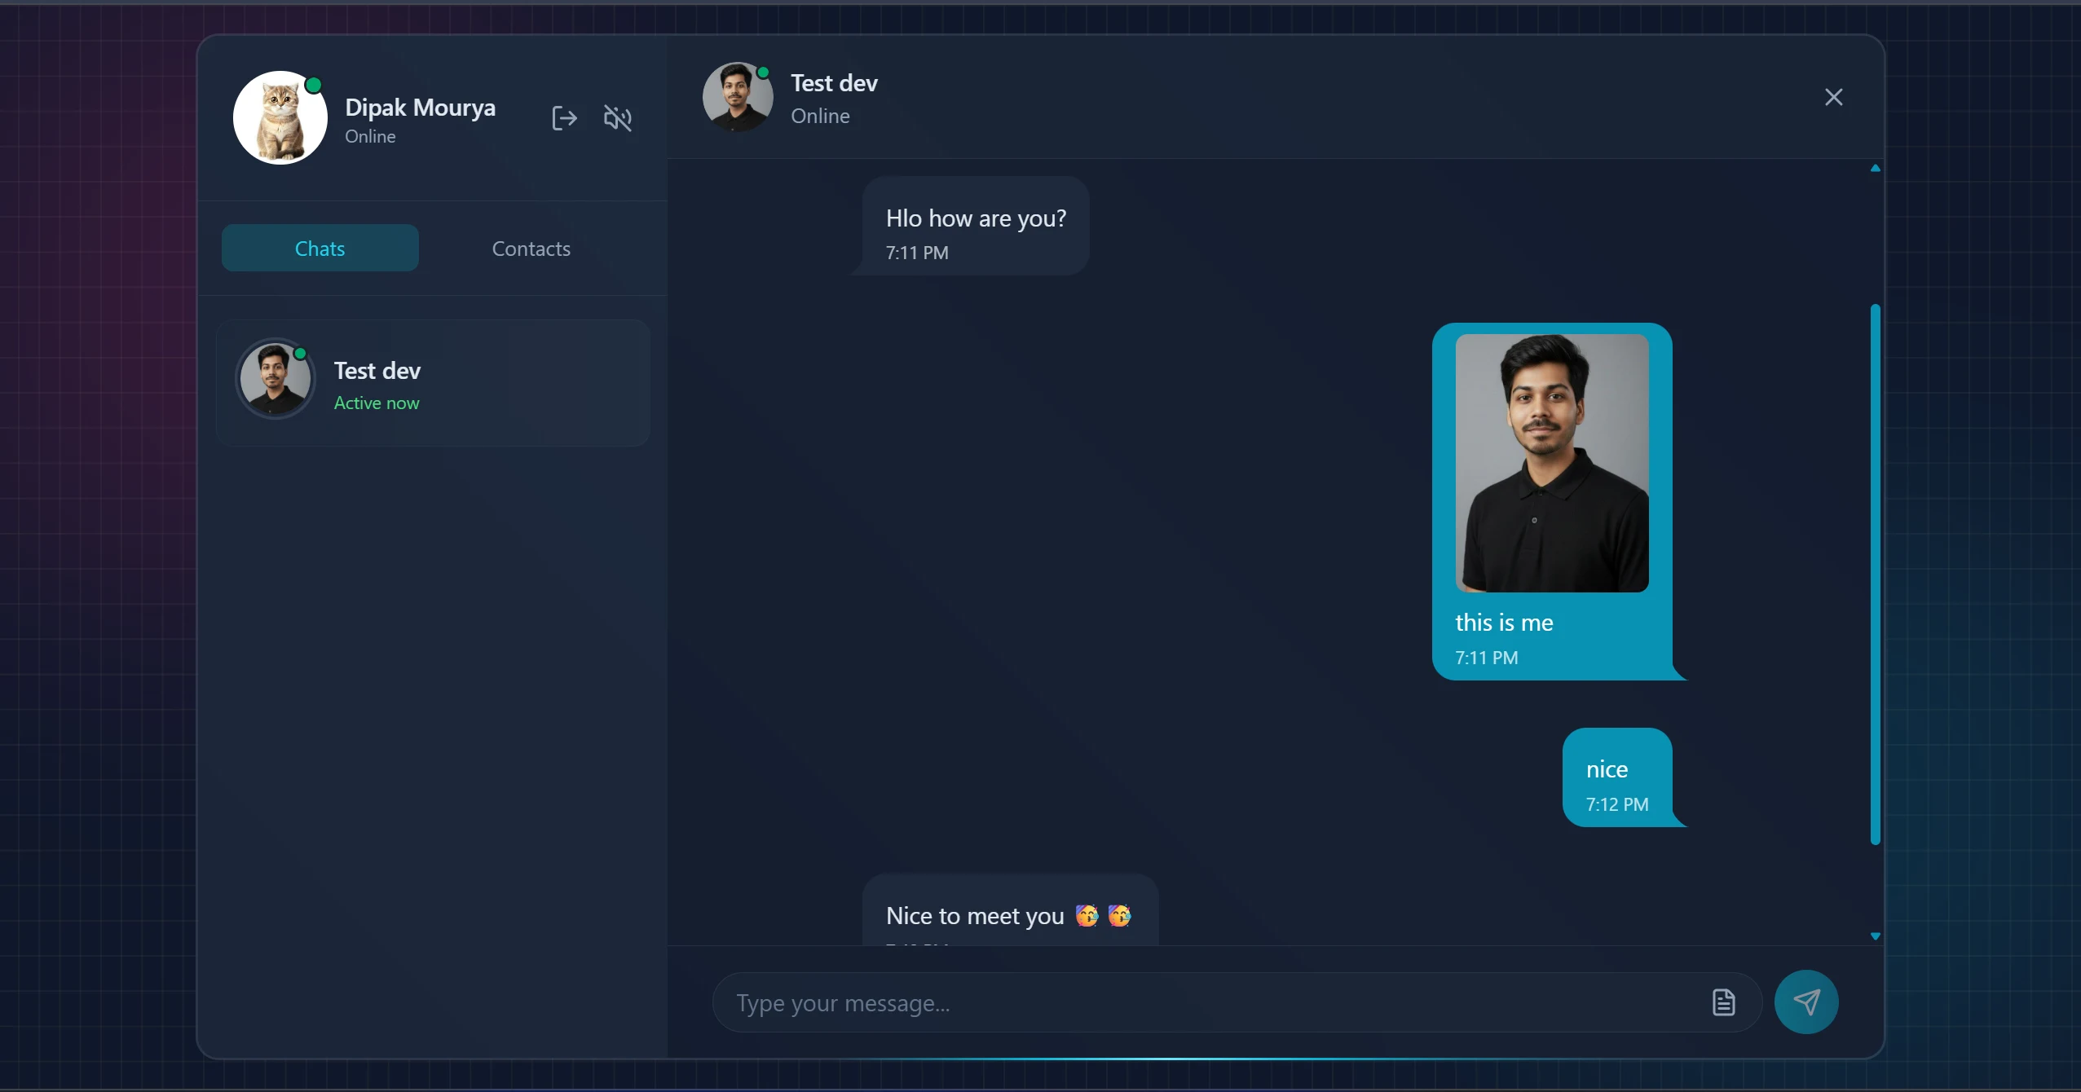2081x1092 pixels.
Task: Click Test dev's avatar in the chat header
Action: pyautogui.click(x=736, y=96)
